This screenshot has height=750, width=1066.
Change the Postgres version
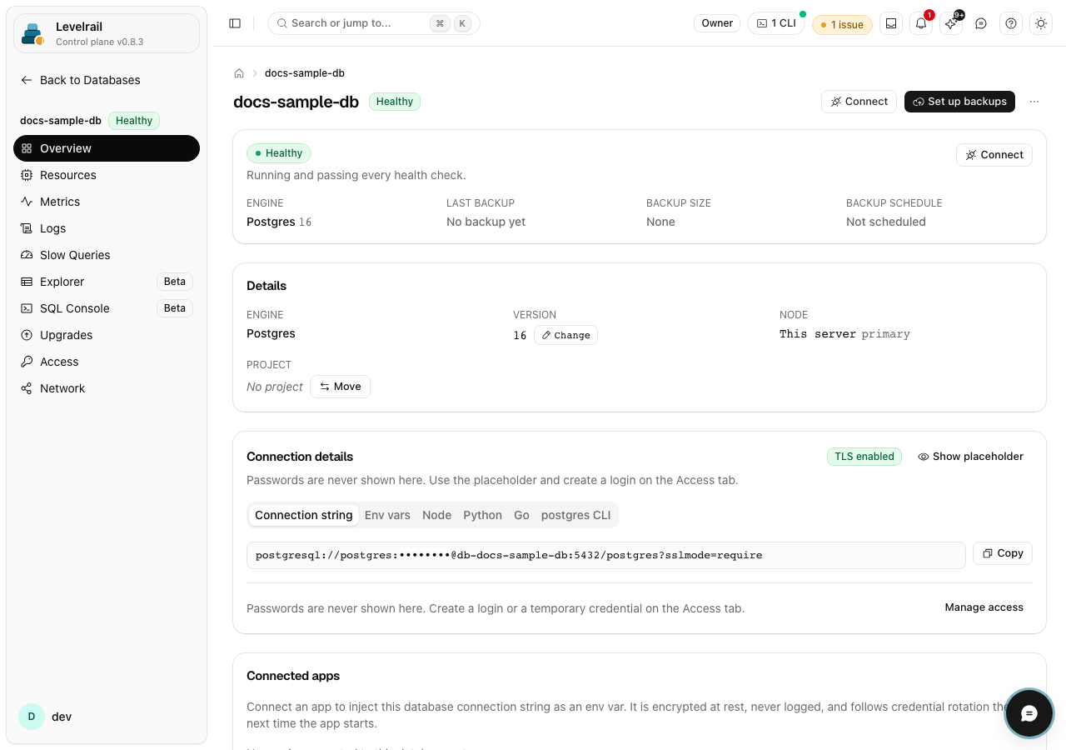pos(565,335)
